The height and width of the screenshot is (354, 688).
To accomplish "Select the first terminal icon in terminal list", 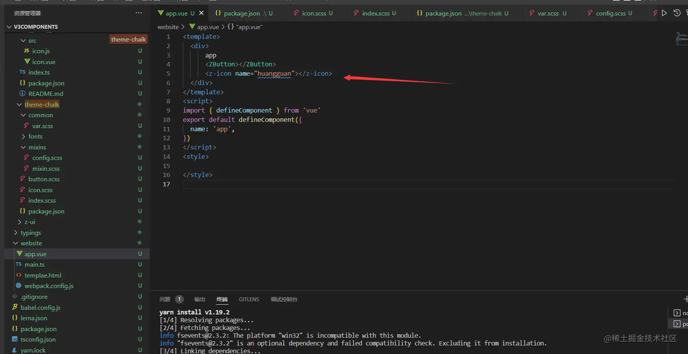I will pos(677,313).
